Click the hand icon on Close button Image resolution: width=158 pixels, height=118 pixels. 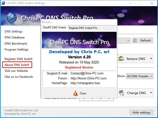(75, 93)
